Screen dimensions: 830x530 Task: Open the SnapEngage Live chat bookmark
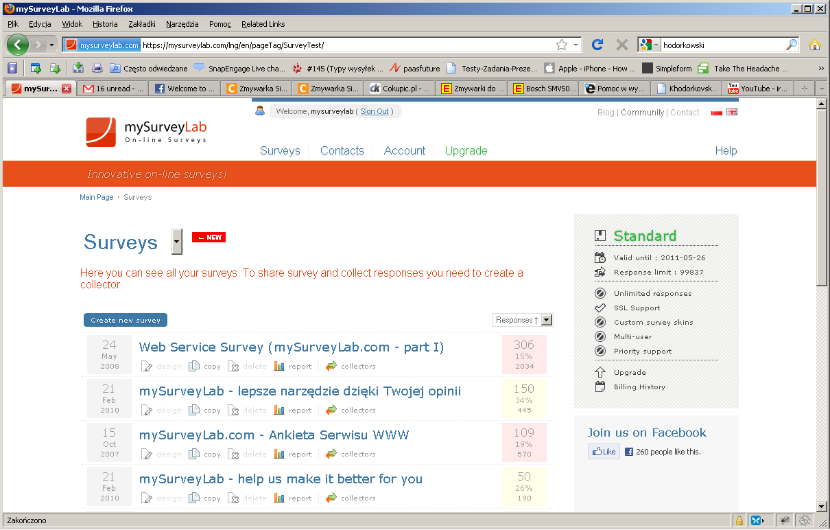[239, 68]
